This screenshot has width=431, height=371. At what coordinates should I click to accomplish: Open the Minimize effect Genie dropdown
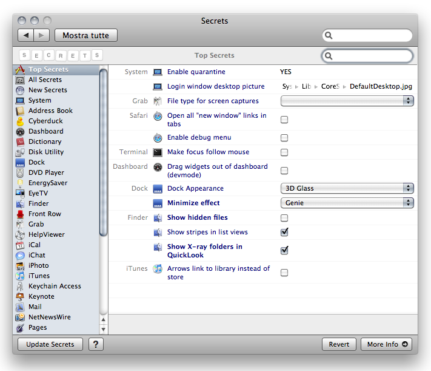pyautogui.click(x=347, y=203)
